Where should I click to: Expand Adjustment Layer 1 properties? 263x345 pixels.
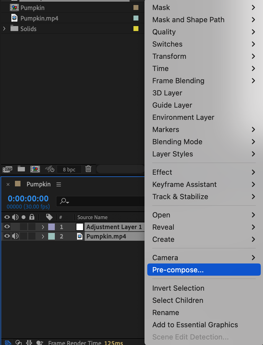click(43, 227)
